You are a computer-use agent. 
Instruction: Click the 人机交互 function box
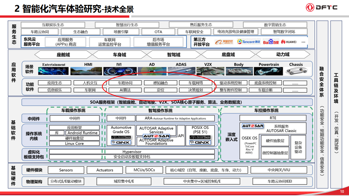(x=90, y=83)
